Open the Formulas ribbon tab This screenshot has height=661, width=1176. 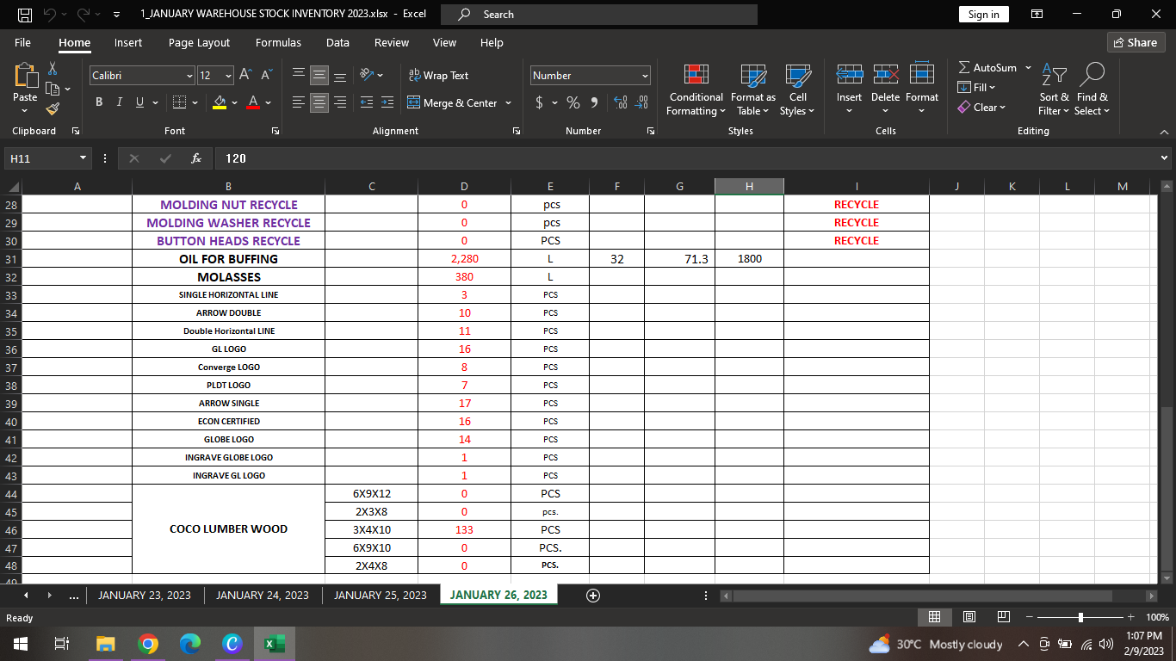(278, 42)
